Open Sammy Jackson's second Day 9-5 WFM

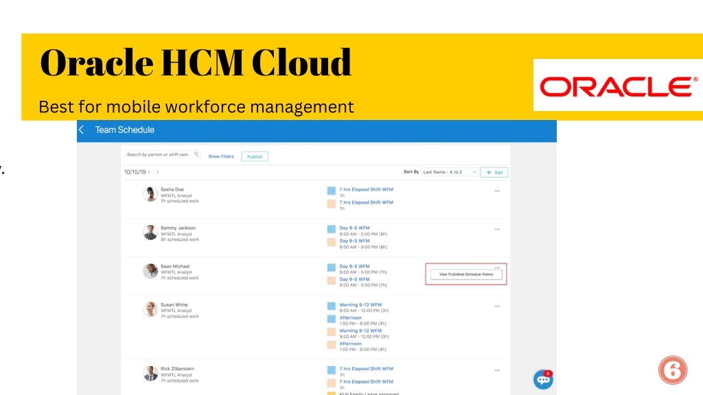coord(354,241)
